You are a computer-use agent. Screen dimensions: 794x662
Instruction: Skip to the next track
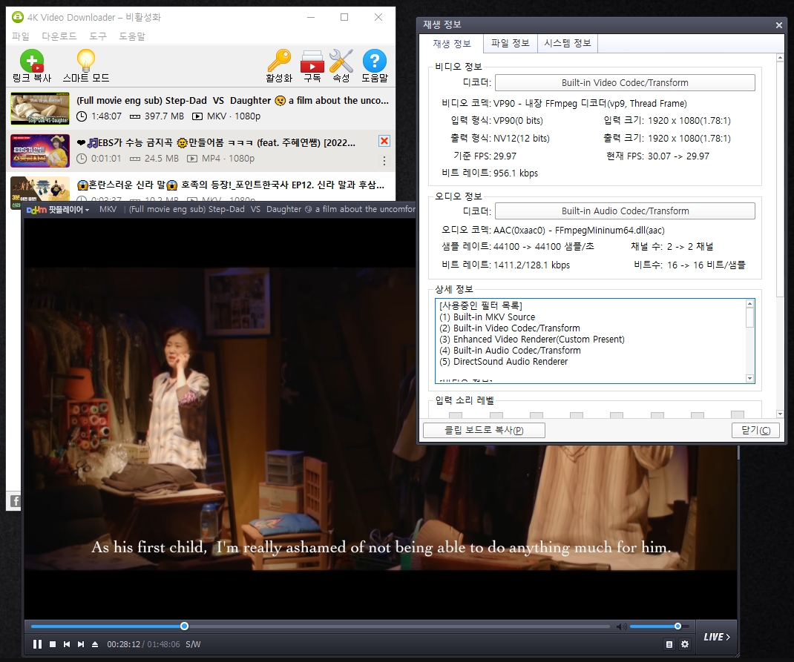81,644
